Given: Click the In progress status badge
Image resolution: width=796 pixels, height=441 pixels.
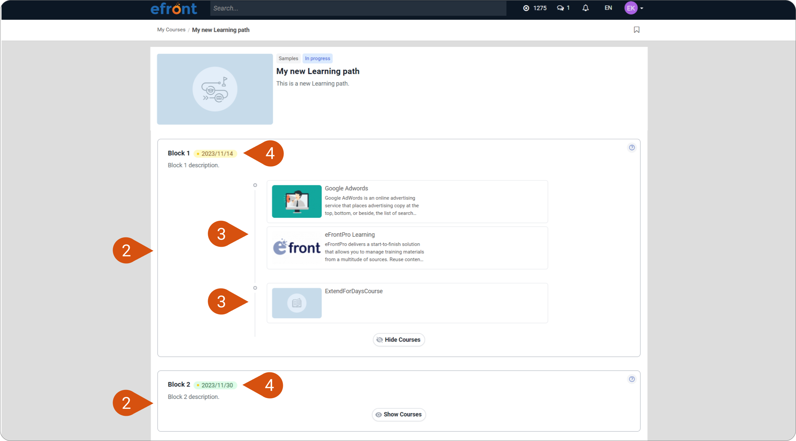Looking at the screenshot, I should point(317,58).
